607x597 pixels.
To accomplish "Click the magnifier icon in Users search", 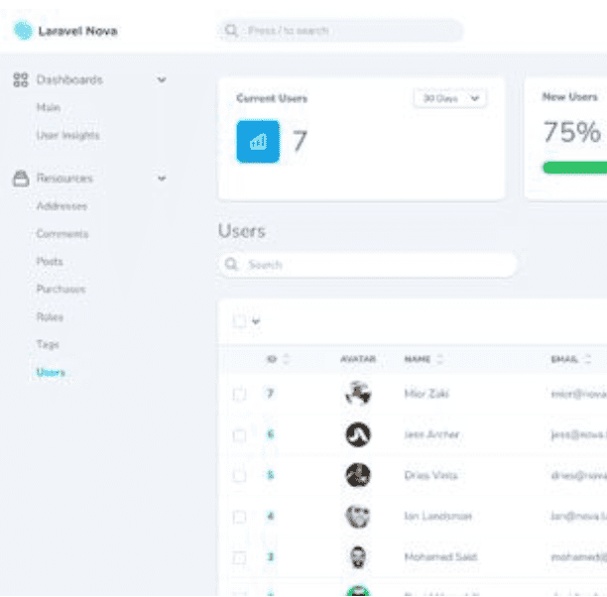I will tap(232, 265).
